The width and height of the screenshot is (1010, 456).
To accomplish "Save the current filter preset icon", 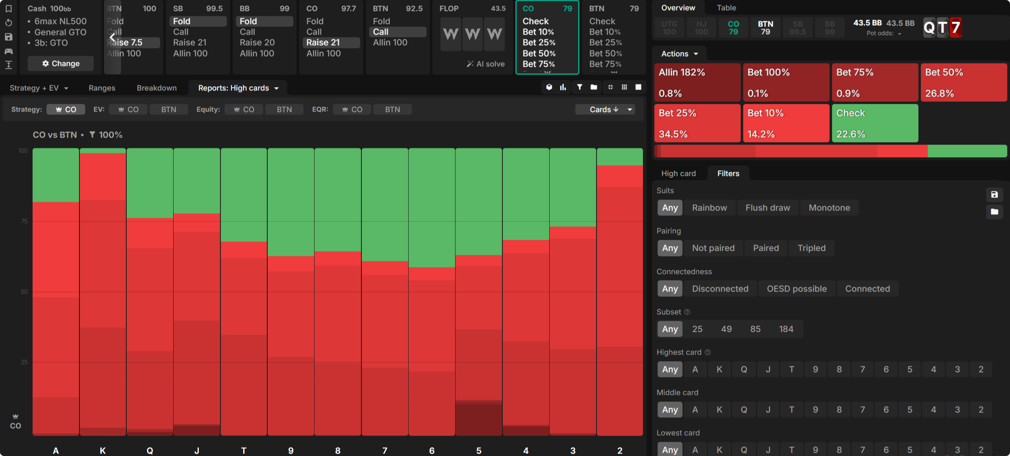I will pos(995,195).
